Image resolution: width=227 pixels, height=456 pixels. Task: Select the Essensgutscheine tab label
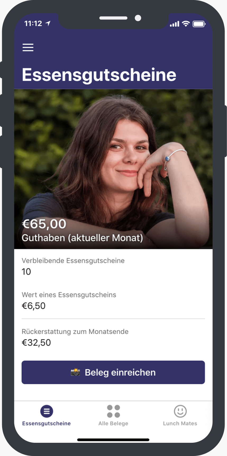[x=46, y=423]
